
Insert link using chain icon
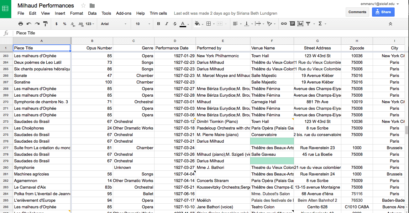284,24
